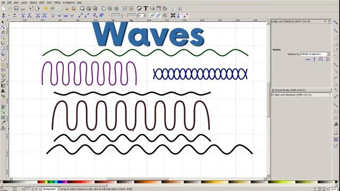Open the Layer menu

pos(24,2)
